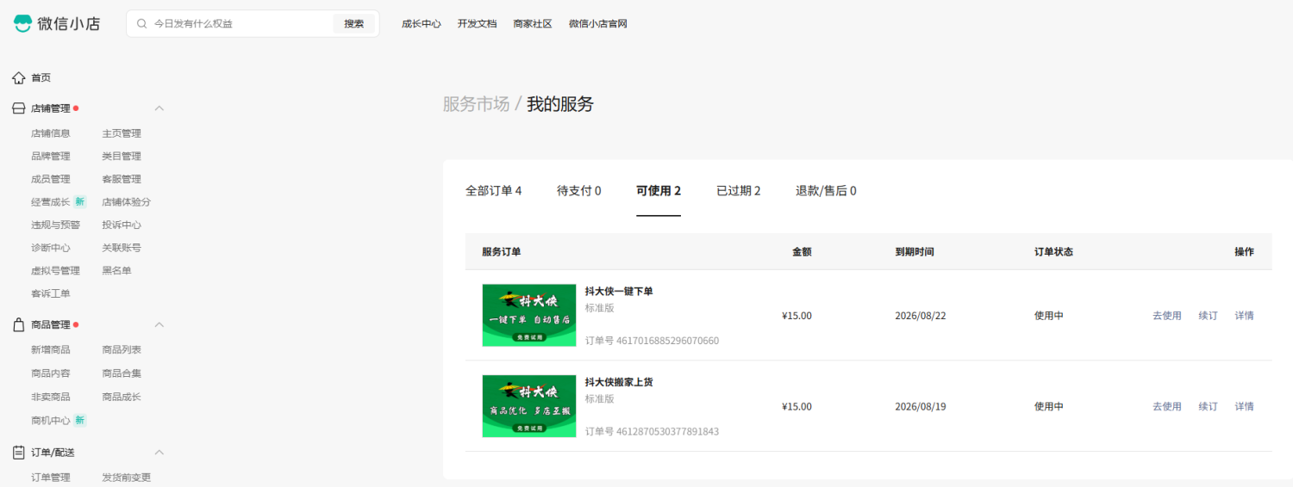The height and width of the screenshot is (487, 1293).
Task: Click 续订 for 抖大侠一键下单
Action: click(x=1209, y=316)
